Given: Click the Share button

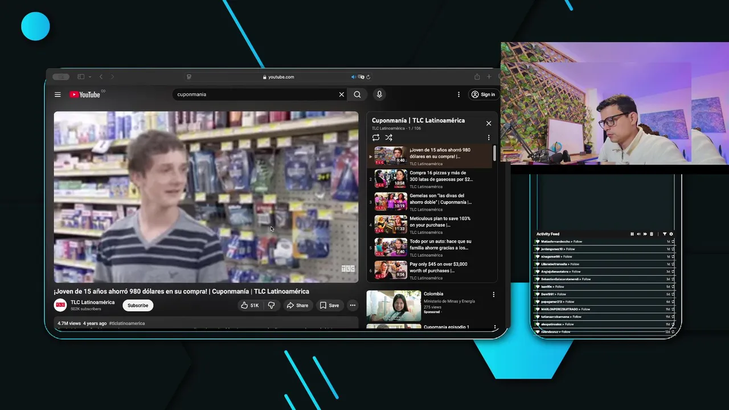Looking at the screenshot, I should 297,305.
